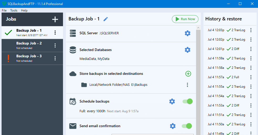Viewport: 258px width, 135px height.
Task: Select Backup Job - 2 in jobs list
Action: pyautogui.click(x=32, y=46)
